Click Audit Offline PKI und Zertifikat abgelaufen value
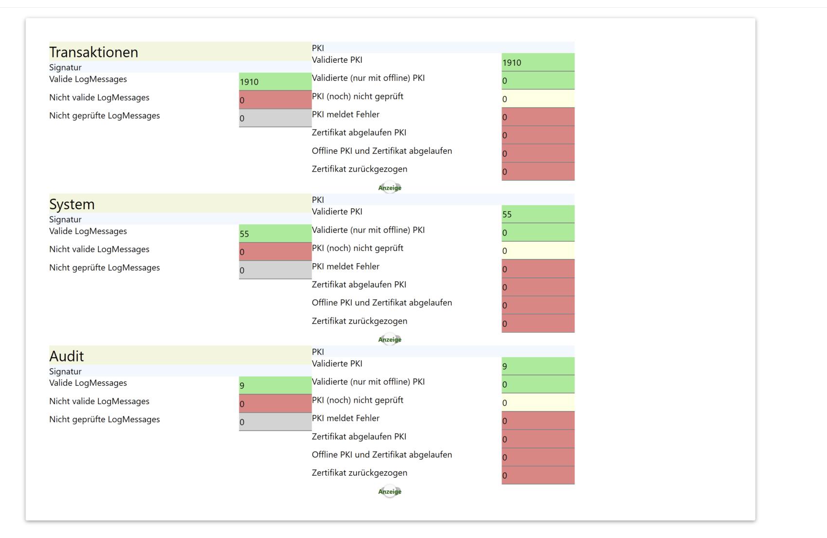Screen dimensions: 827x538 538,457
